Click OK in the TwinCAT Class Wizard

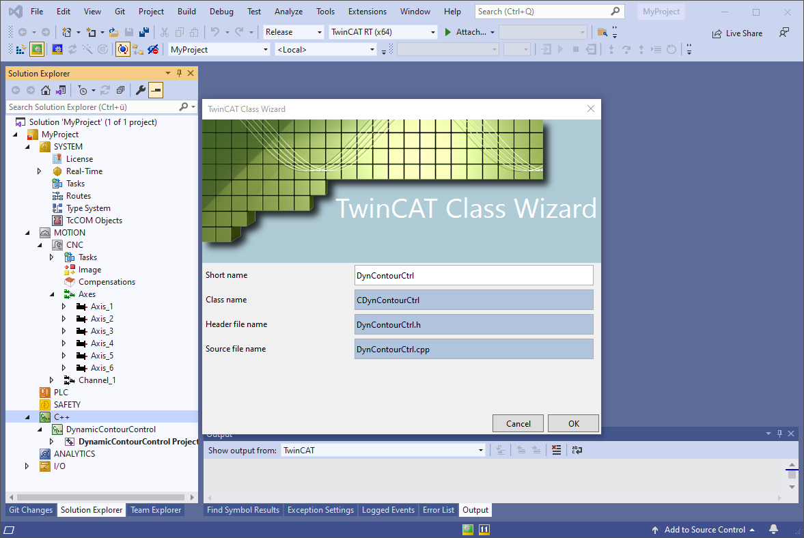[x=572, y=423]
